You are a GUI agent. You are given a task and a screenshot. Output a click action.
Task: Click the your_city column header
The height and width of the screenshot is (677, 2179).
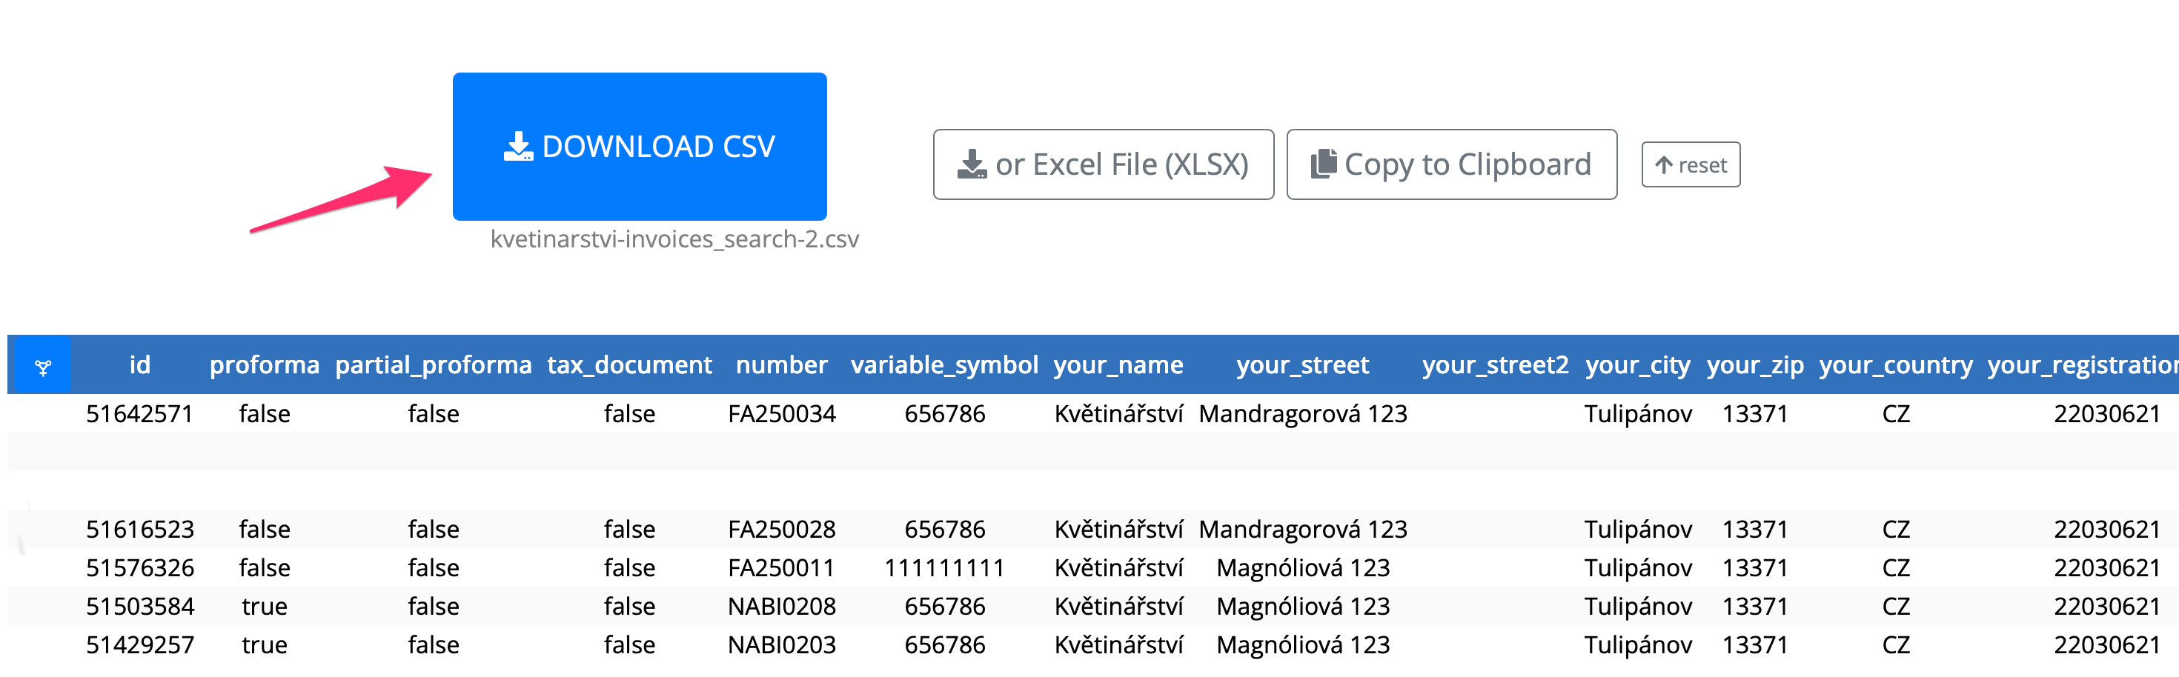(1636, 364)
